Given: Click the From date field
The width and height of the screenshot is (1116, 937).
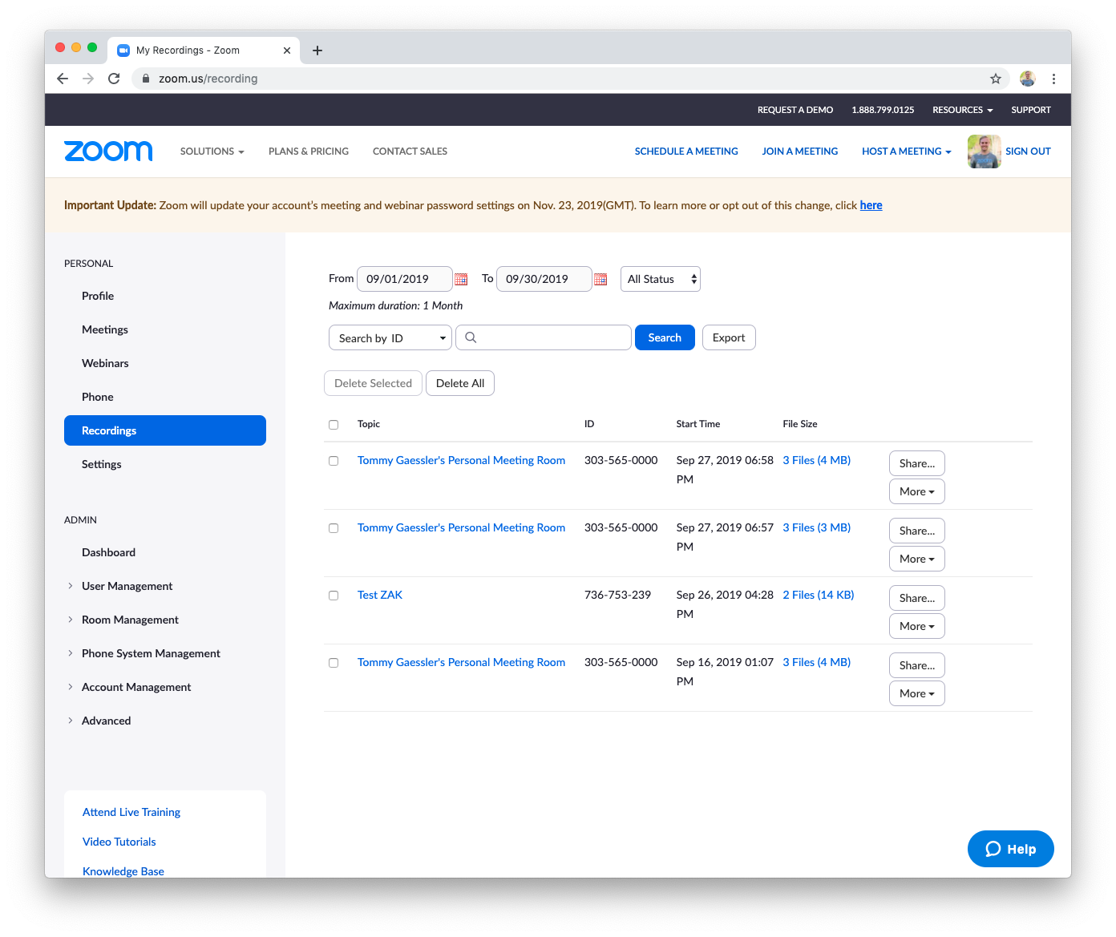Looking at the screenshot, I should [x=405, y=279].
